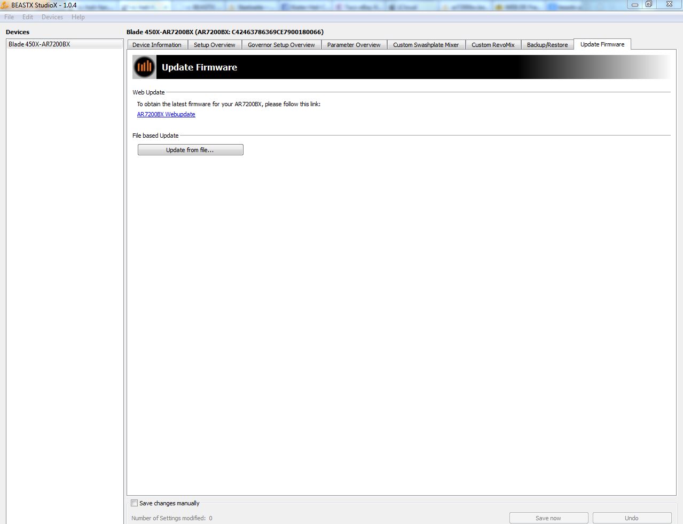Minimize the BEASTX StudioX window
Screen dimensions: 683x524
635,4
